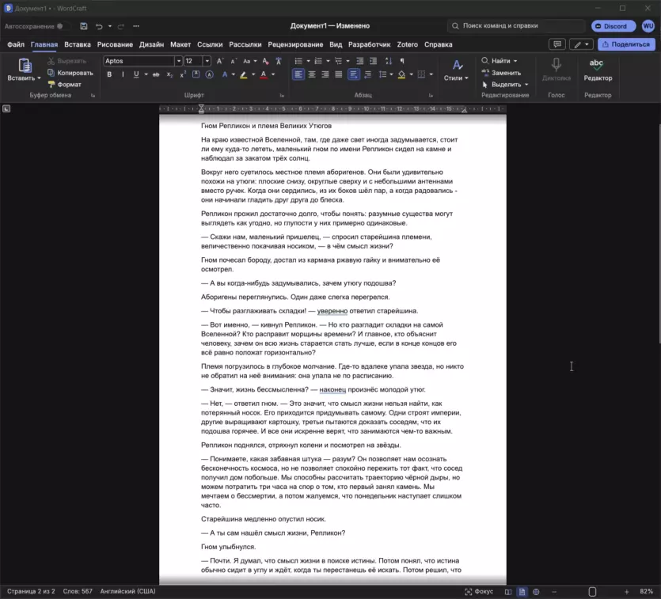This screenshot has width=661, height=599.
Task: Open the borders dropdown arrow
Action: point(431,74)
